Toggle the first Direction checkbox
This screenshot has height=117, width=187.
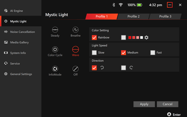point(94,68)
